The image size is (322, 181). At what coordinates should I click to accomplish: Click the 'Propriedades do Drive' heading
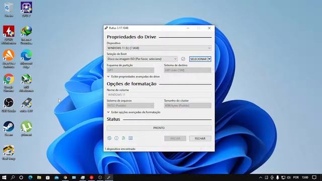tap(131, 37)
